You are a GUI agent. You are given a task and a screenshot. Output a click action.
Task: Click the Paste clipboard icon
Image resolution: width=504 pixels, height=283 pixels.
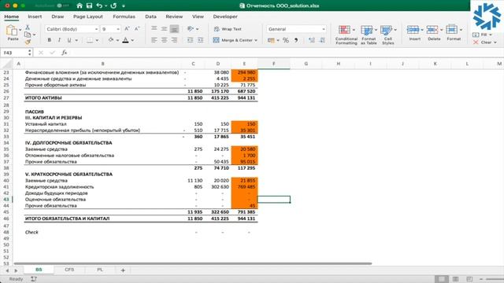(x=12, y=31)
